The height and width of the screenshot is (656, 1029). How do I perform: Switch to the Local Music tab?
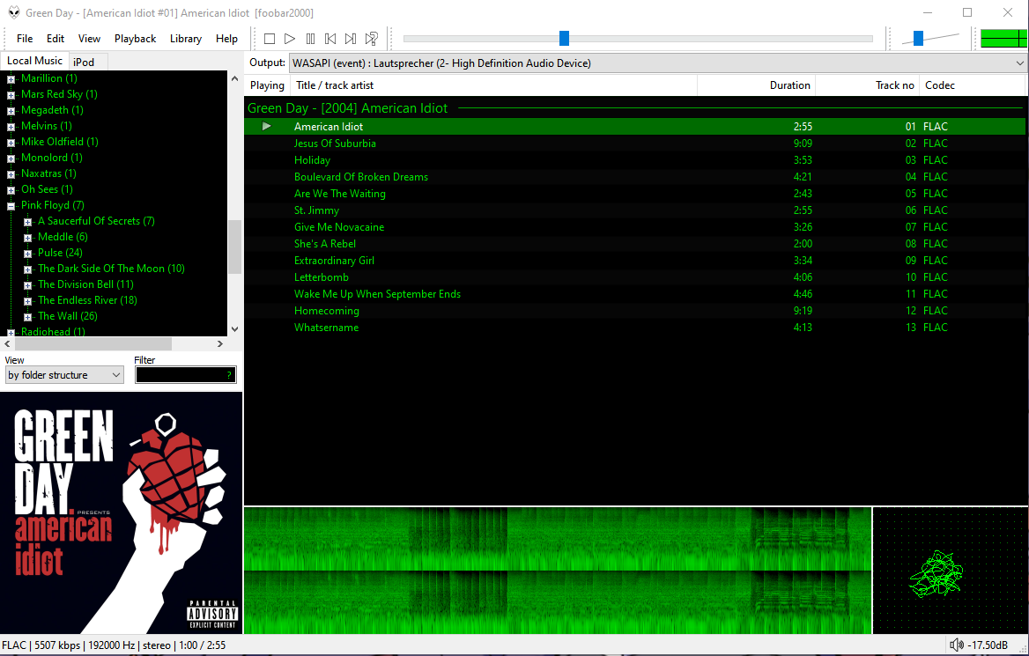click(34, 61)
